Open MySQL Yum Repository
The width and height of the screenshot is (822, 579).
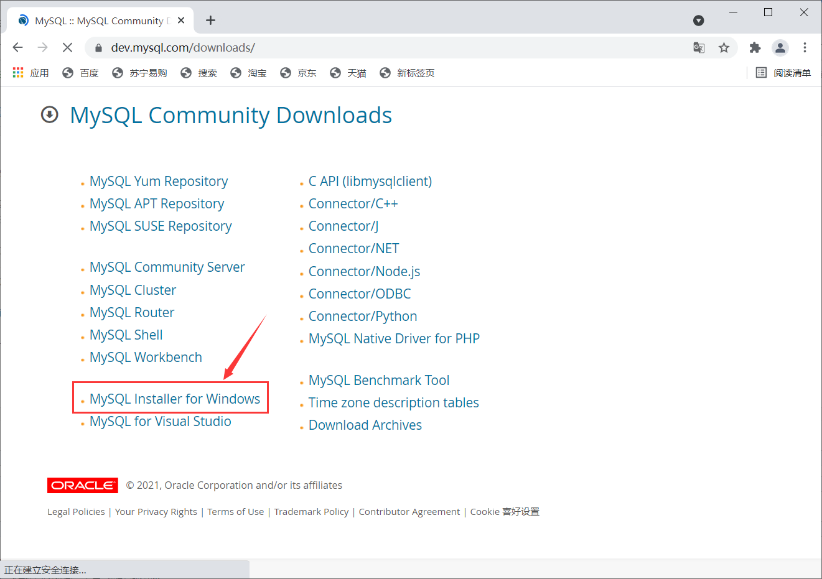pos(159,181)
